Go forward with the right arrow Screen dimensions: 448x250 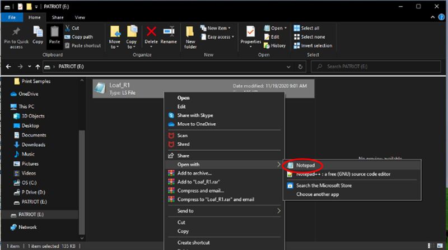coord(20,67)
